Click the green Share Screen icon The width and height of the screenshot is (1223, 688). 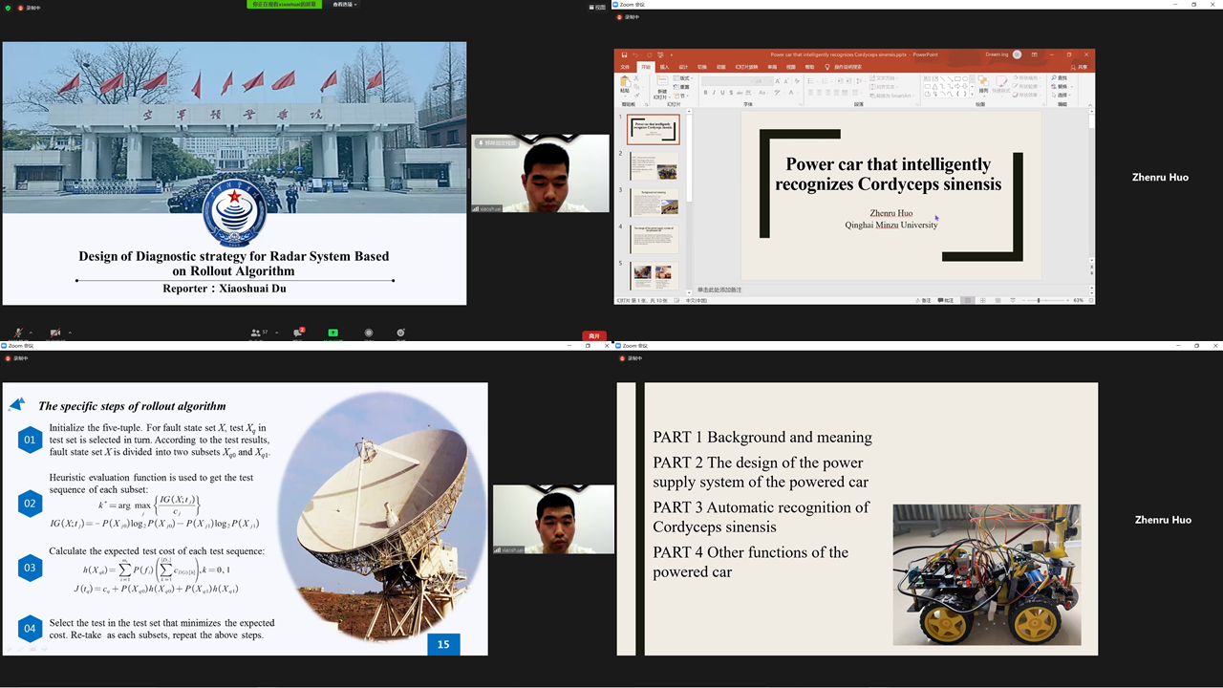coord(333,333)
